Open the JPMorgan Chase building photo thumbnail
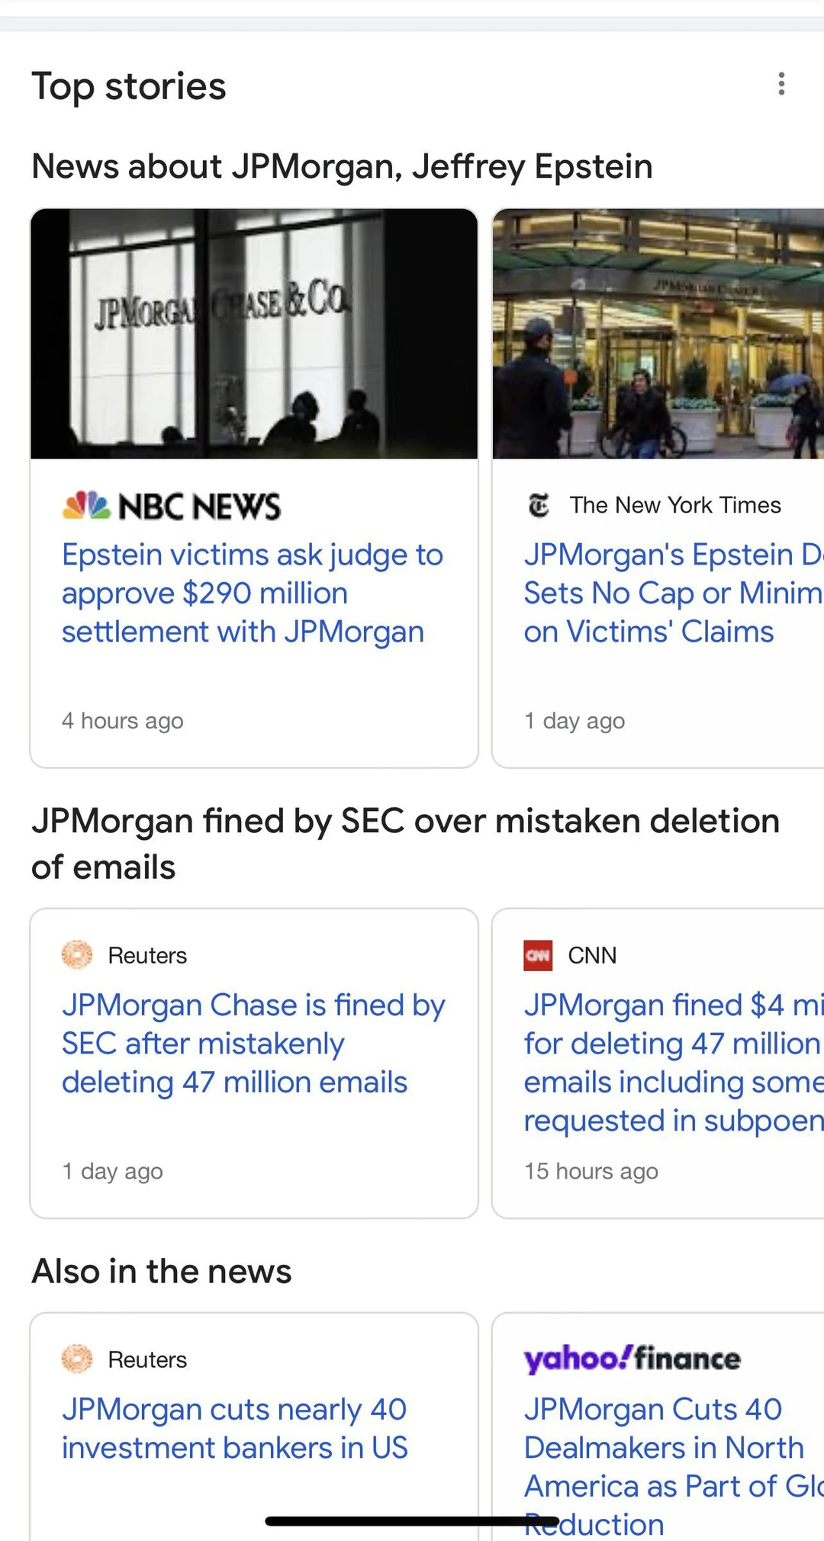 coord(254,334)
